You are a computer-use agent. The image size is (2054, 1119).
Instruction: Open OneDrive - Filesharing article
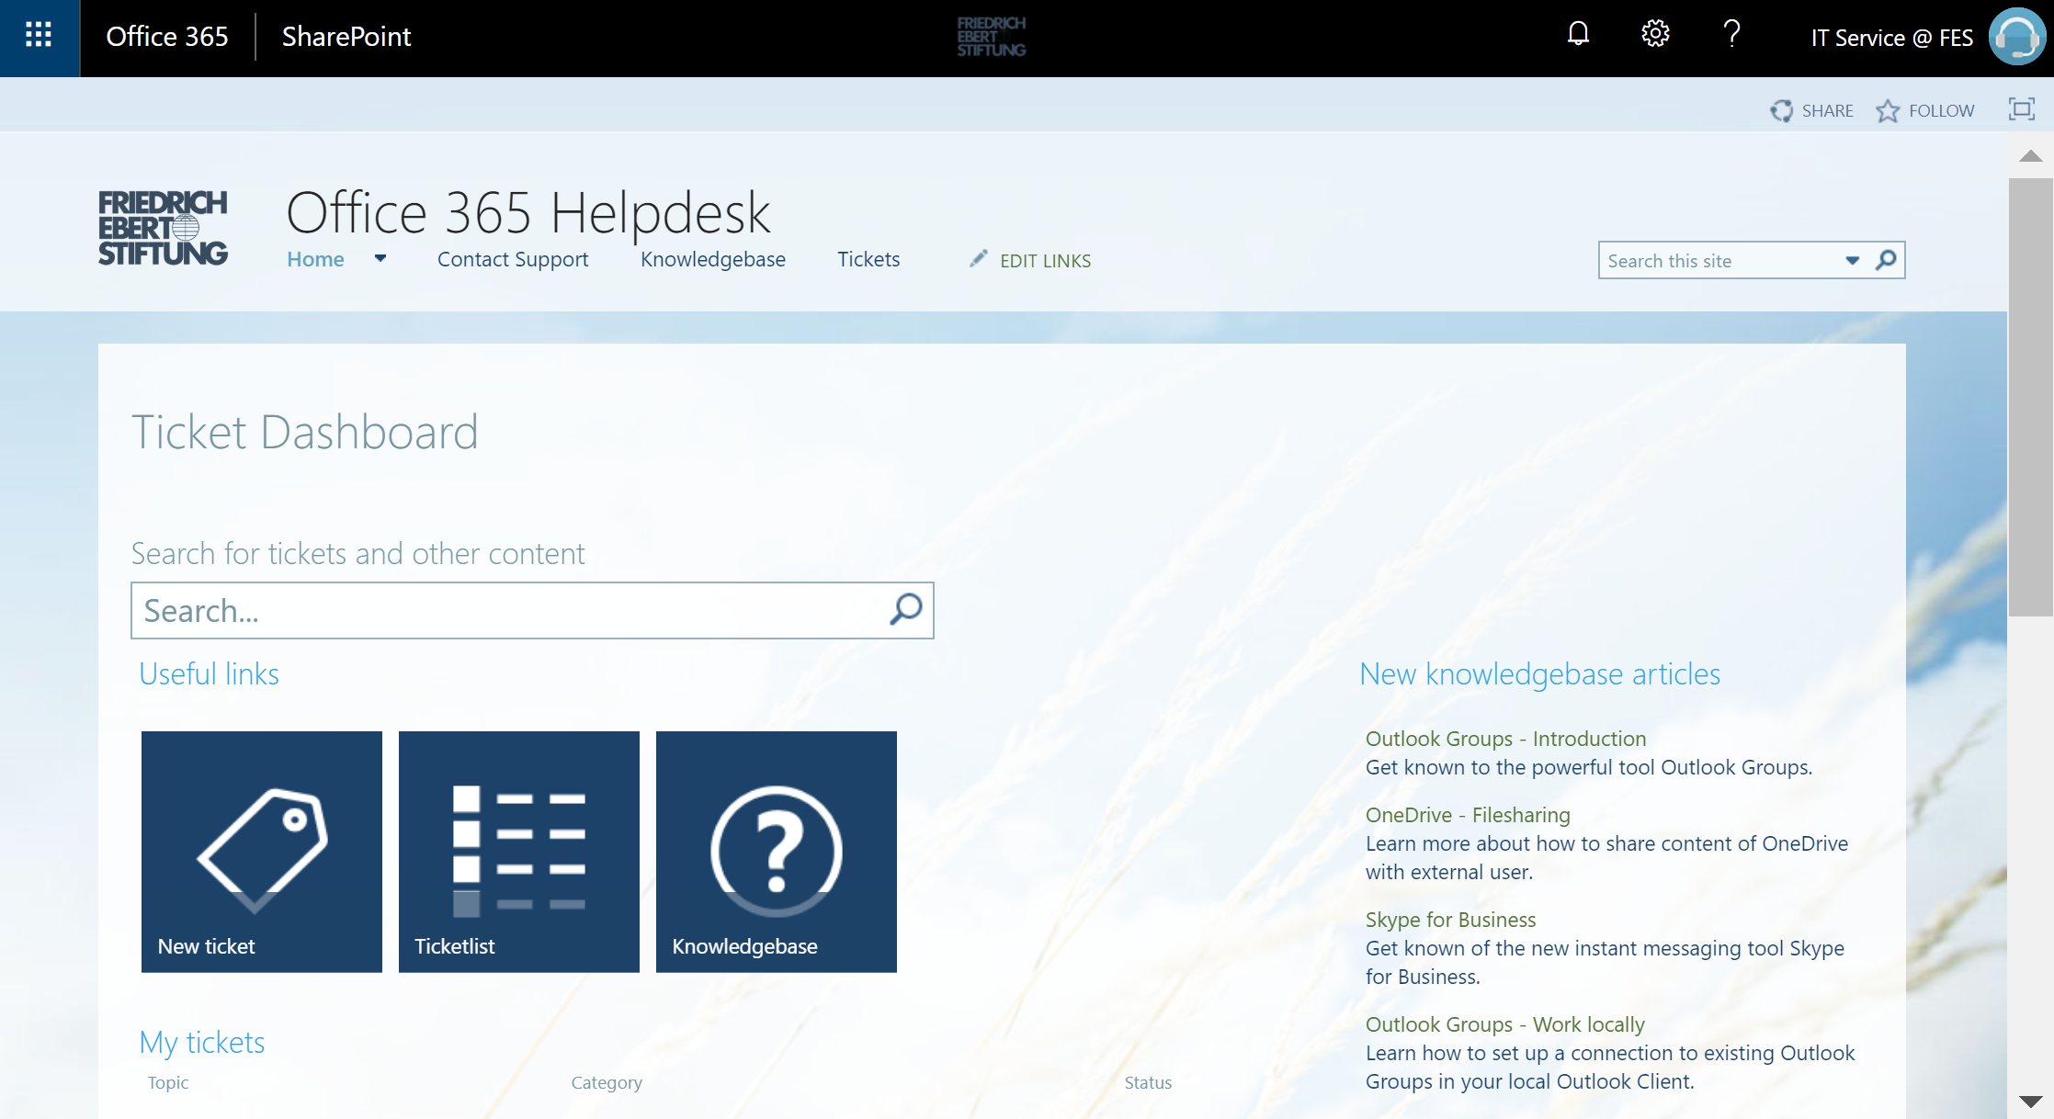point(1468,815)
